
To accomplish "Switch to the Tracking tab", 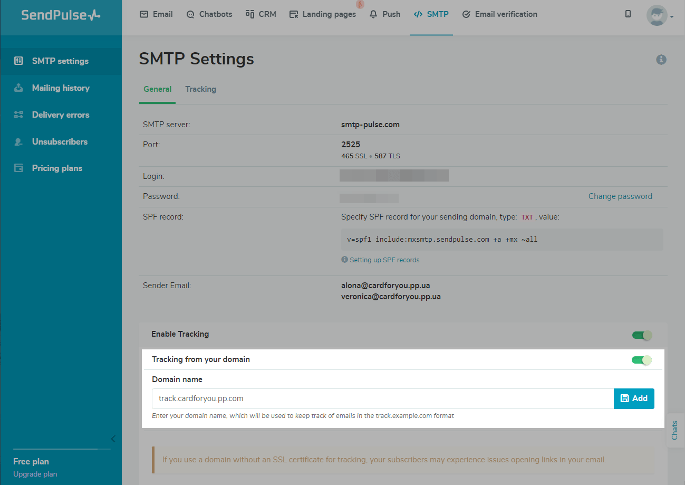I will (200, 89).
